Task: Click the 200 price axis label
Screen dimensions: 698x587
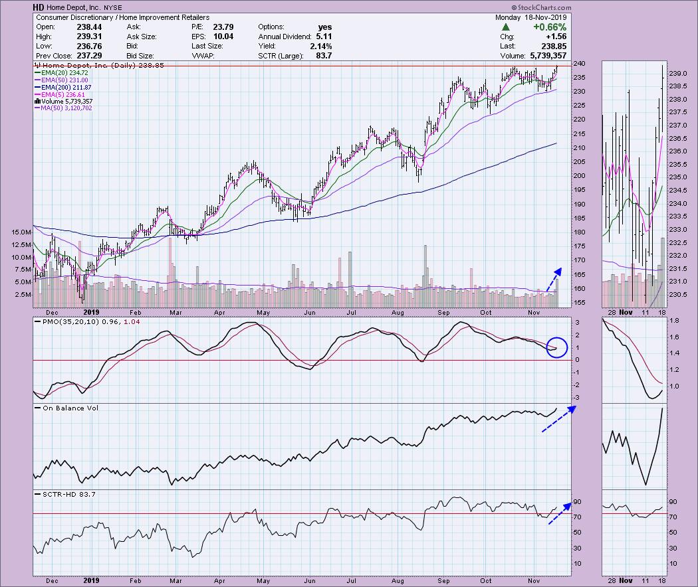Action: point(579,176)
